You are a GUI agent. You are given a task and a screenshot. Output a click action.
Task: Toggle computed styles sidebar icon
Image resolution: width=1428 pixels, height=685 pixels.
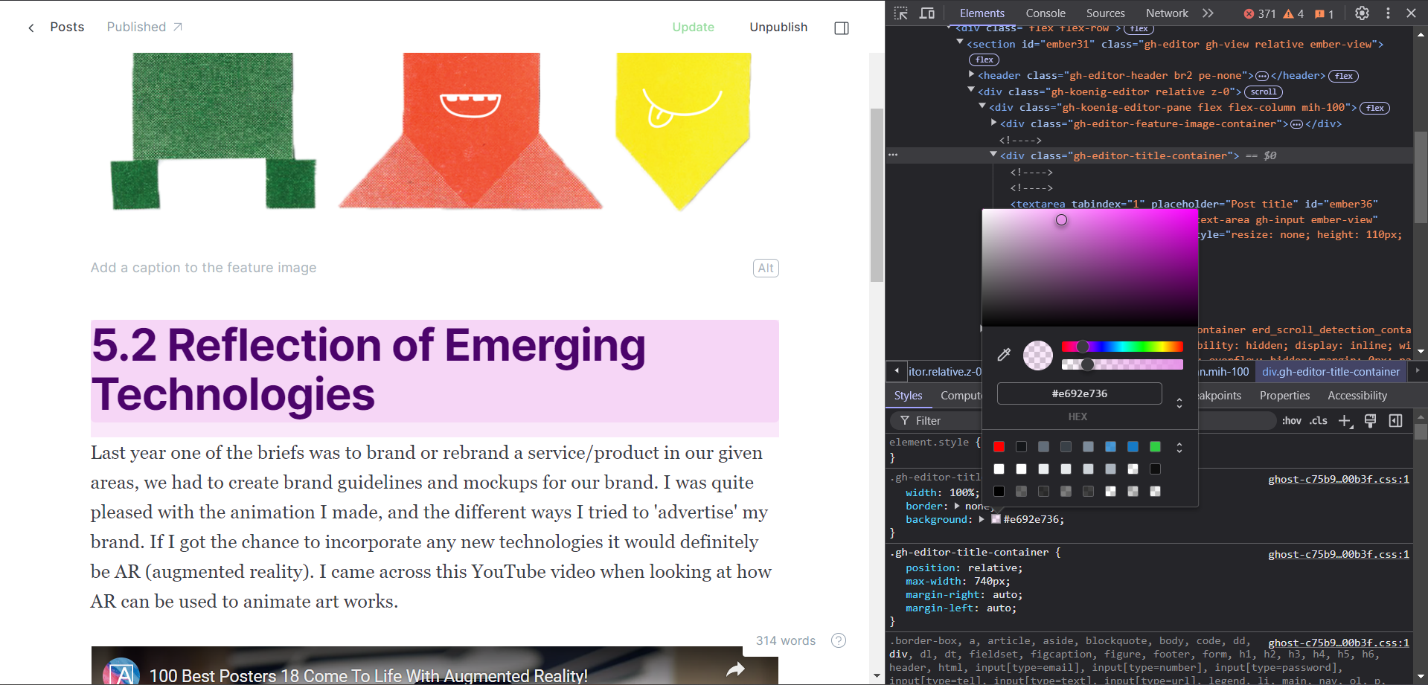click(x=1396, y=421)
